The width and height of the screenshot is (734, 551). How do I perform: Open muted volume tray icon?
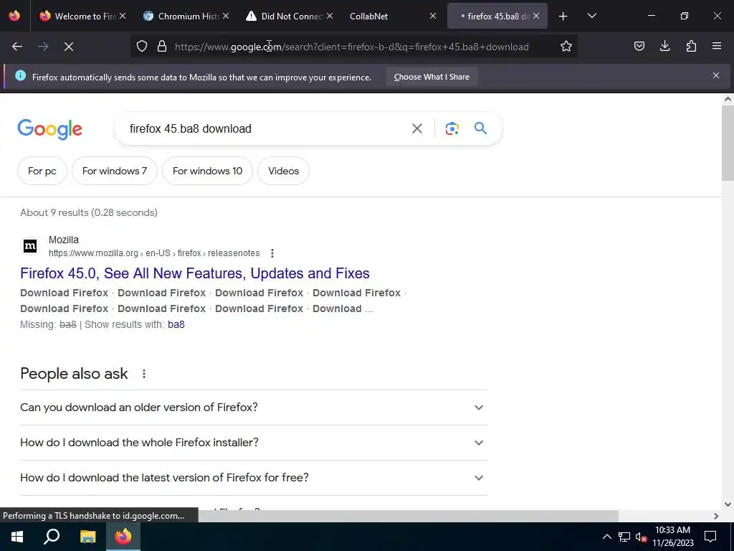point(641,537)
